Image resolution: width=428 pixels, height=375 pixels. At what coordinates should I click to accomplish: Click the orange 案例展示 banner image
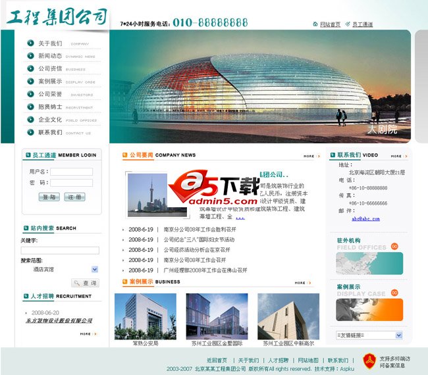tap(369, 310)
